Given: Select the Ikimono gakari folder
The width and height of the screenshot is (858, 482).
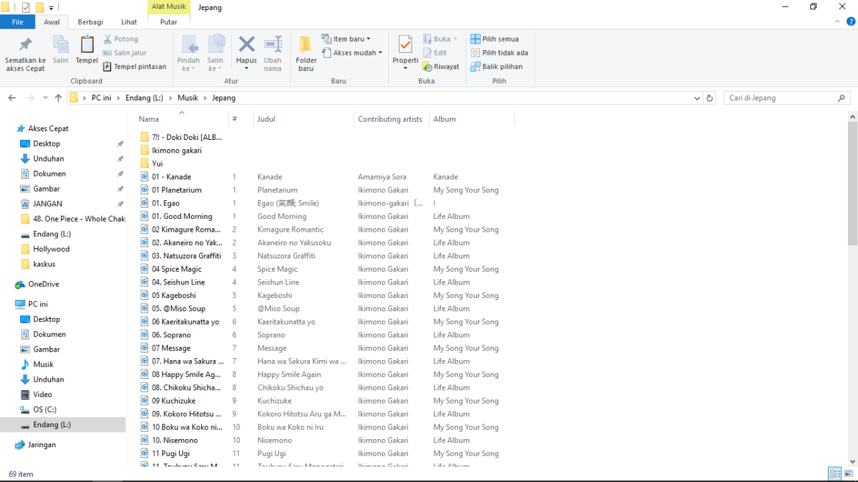Looking at the screenshot, I should coord(176,151).
